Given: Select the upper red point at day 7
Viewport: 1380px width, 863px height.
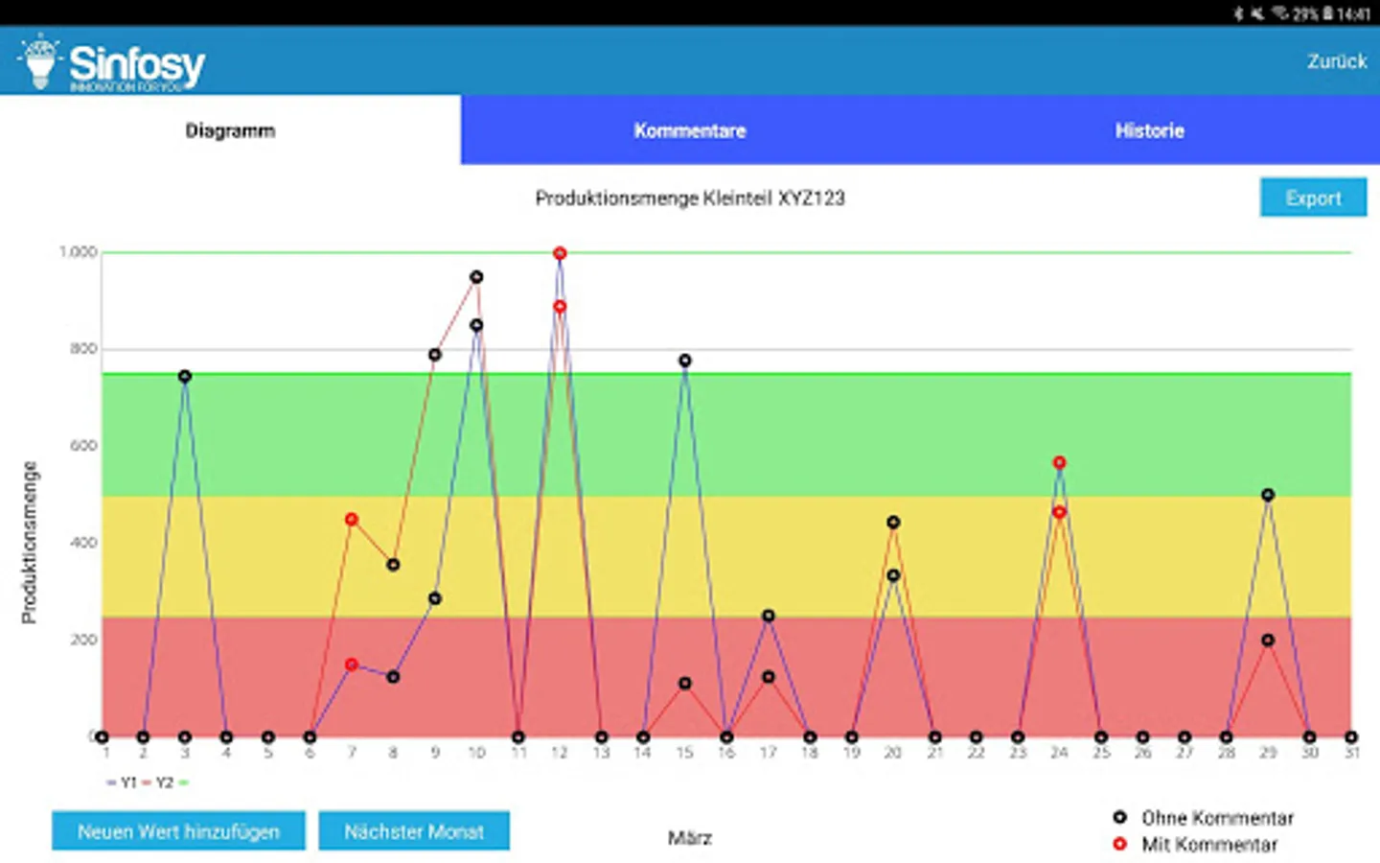Looking at the screenshot, I should pyautogui.click(x=352, y=520).
